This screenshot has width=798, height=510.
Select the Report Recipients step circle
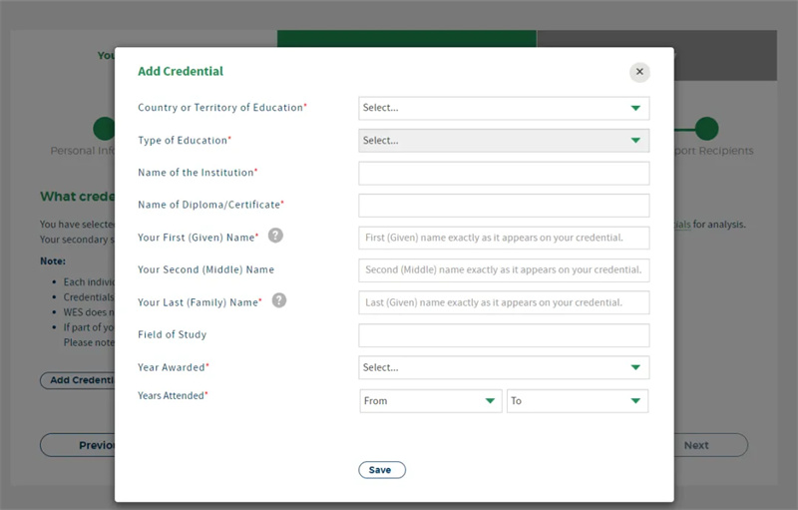pyautogui.click(x=706, y=129)
